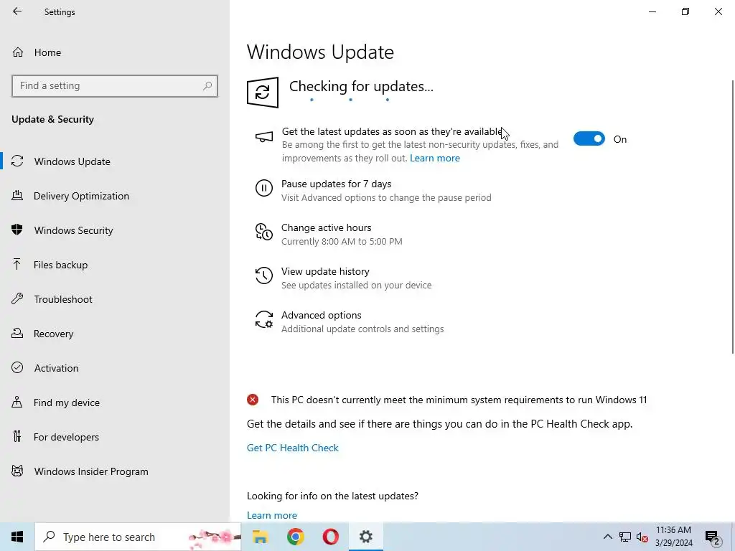This screenshot has height=551, width=735.
Task: Launch Opera browser from the taskbar
Action: click(330, 537)
